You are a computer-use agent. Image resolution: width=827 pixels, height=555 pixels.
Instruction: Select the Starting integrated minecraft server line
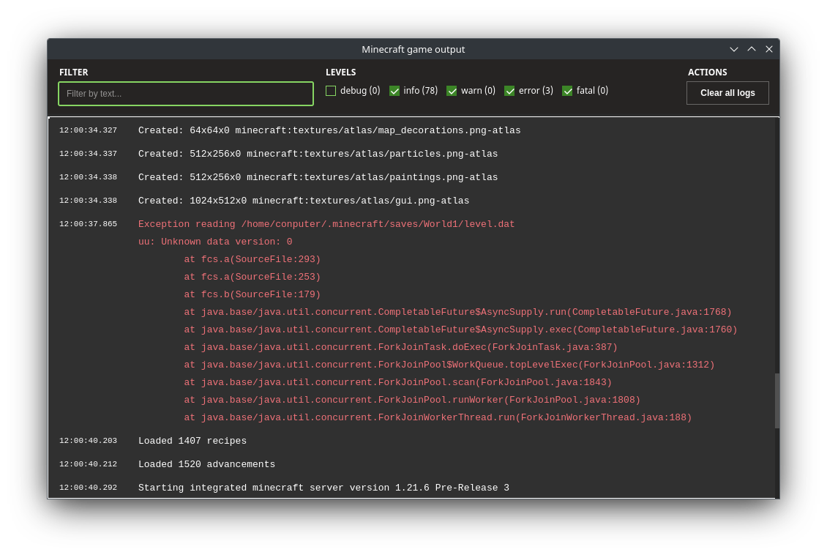323,488
